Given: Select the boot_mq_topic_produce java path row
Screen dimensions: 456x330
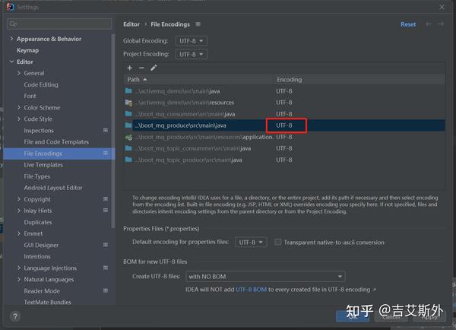Looking at the screenshot, I should point(284,160).
